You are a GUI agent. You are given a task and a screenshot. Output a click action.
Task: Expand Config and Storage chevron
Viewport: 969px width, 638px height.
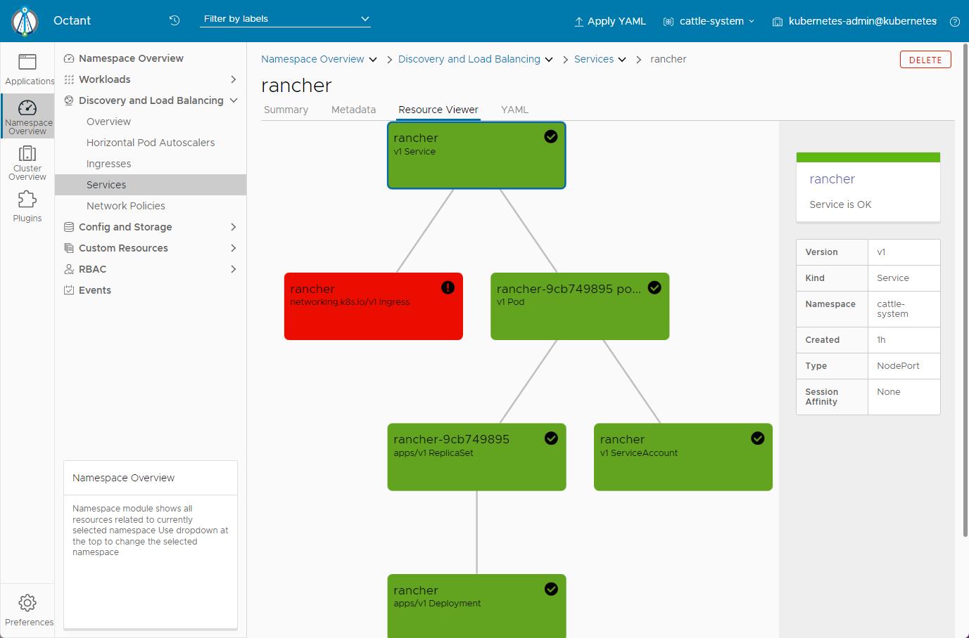pos(234,227)
